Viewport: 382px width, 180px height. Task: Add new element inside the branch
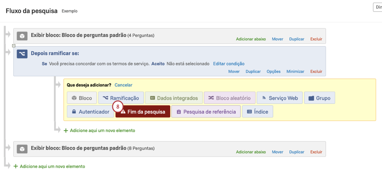coord(99,131)
